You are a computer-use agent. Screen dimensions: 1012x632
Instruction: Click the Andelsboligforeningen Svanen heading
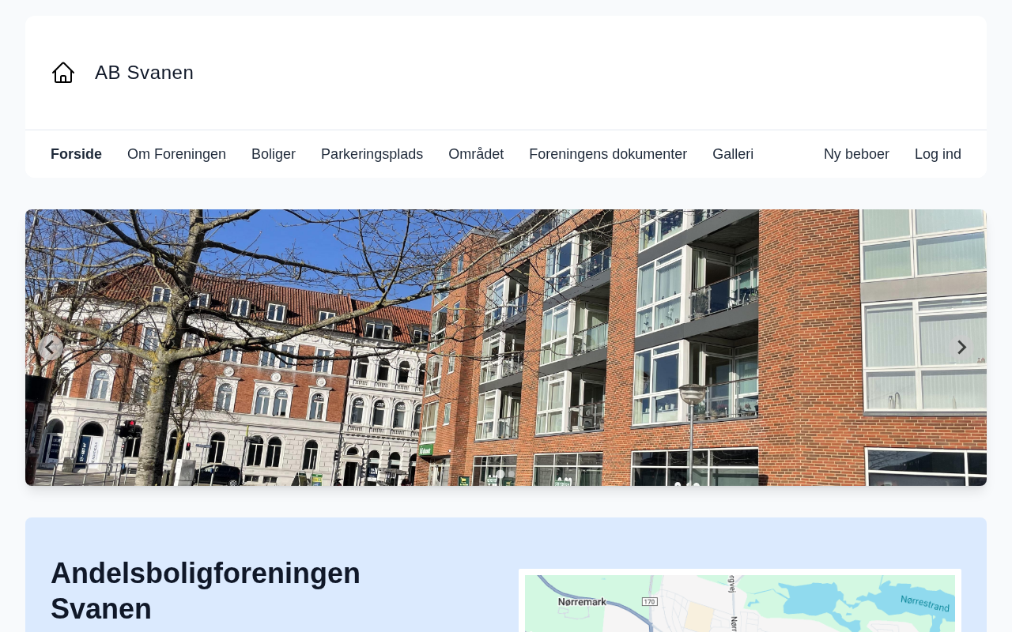(206, 591)
